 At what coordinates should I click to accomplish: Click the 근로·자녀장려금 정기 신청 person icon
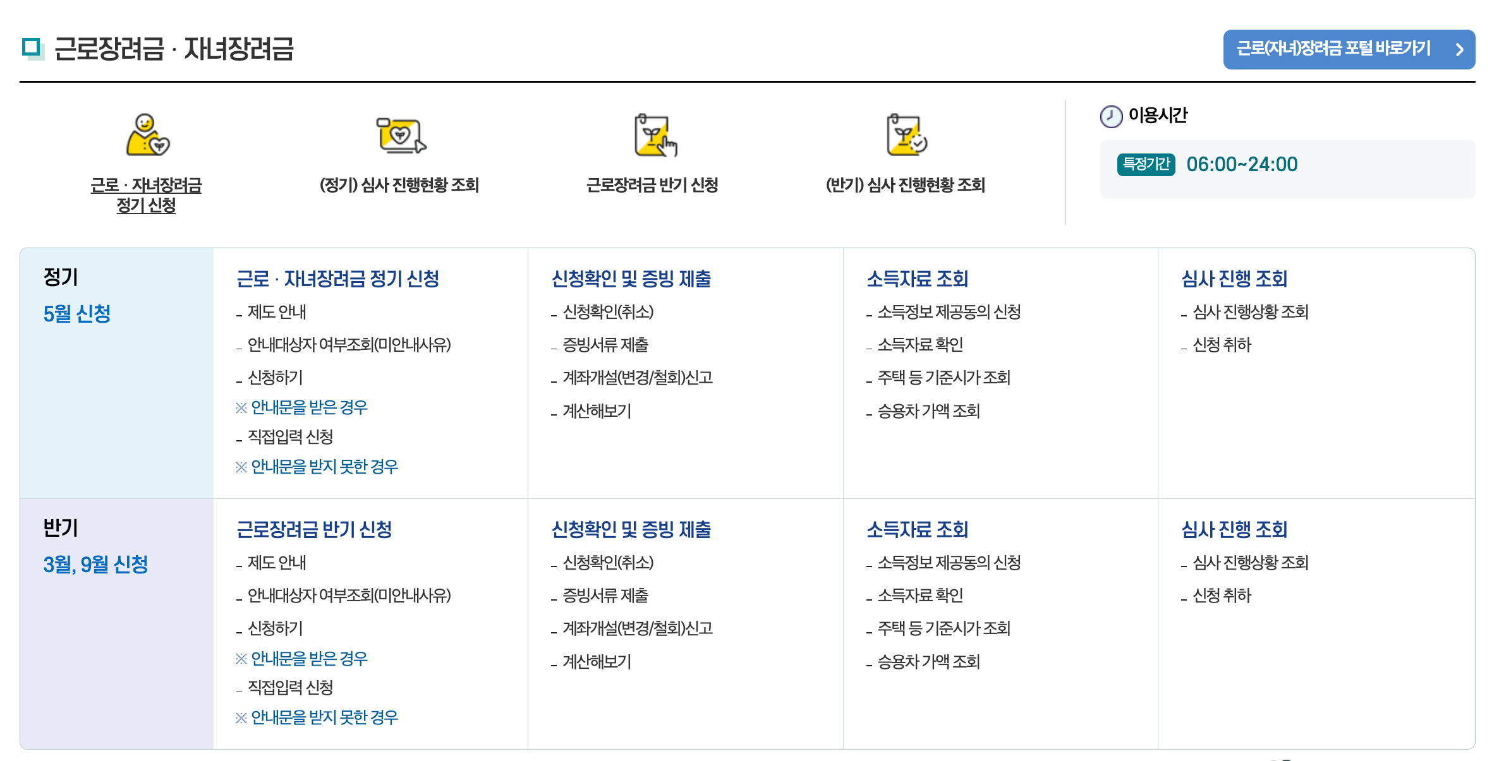point(147,135)
